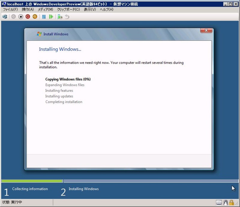Click the 'Collecting information' stage label
240x207 pixels.
(30, 189)
